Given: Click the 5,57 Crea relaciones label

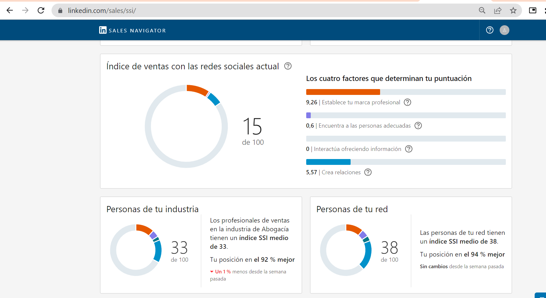Looking at the screenshot, I should (x=333, y=172).
